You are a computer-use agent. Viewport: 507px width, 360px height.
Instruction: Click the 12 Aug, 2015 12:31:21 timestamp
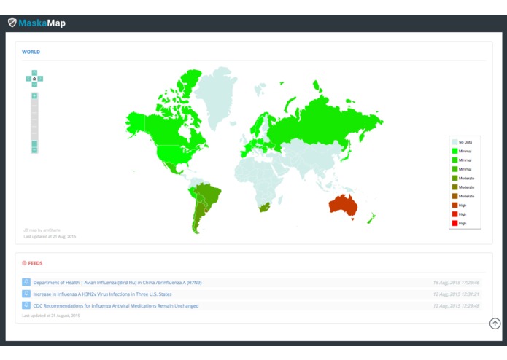(x=456, y=294)
